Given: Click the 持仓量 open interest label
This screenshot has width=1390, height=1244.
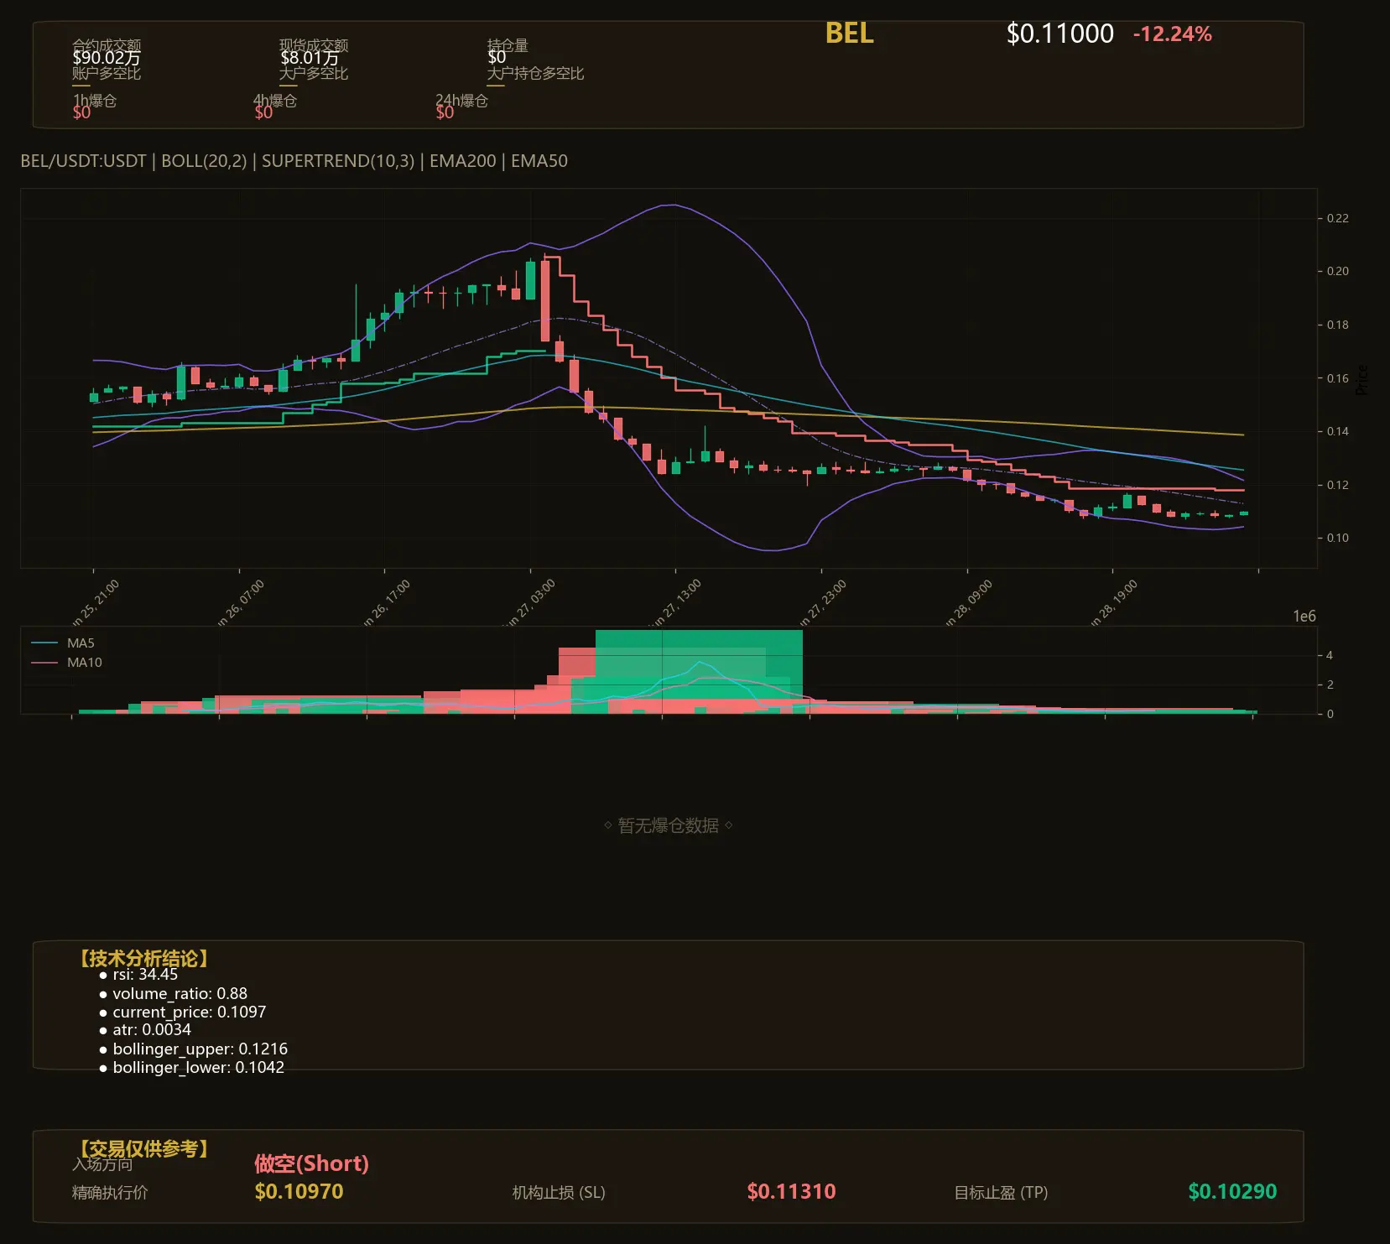Looking at the screenshot, I should pos(508,44).
